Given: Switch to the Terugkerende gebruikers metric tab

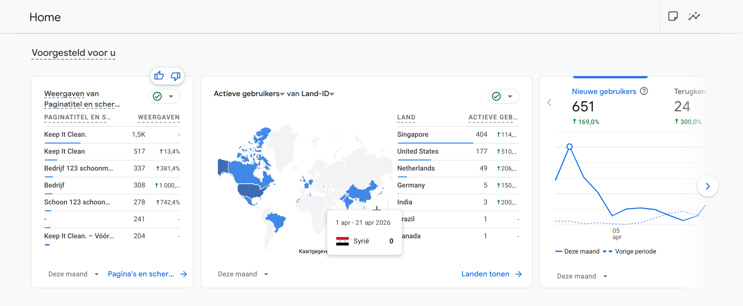Looking at the screenshot, I should (689, 91).
